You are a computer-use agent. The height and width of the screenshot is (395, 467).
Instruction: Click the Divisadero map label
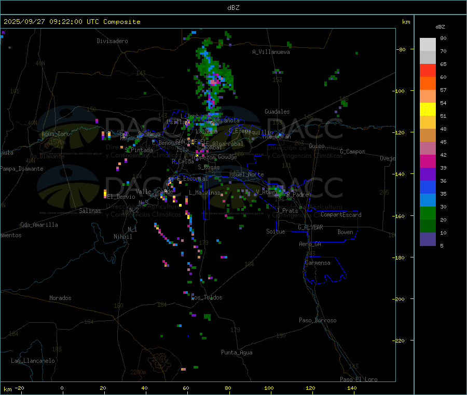pyautogui.click(x=112, y=41)
